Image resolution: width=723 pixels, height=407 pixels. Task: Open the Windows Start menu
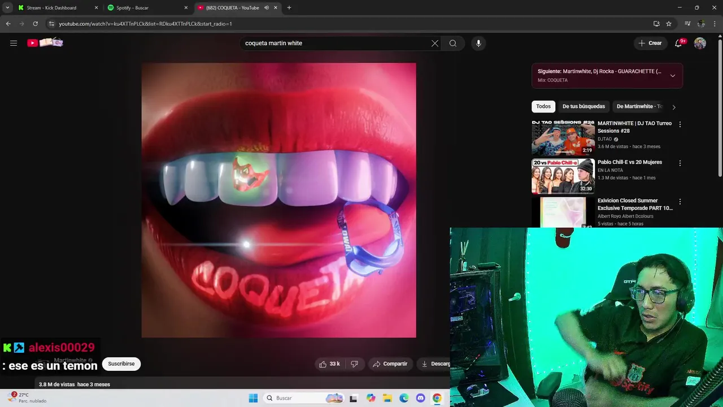[253, 398]
